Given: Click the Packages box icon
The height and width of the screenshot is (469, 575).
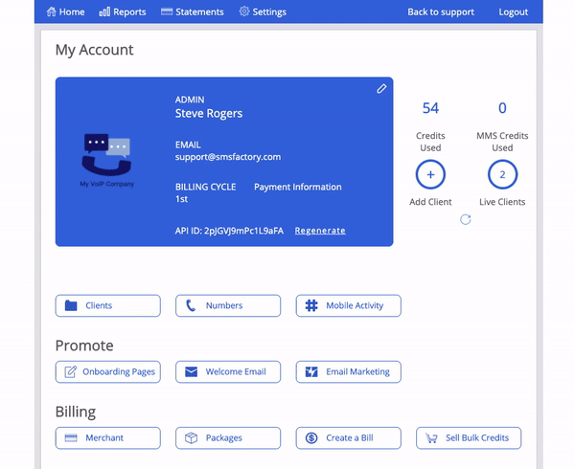Looking at the screenshot, I should point(191,437).
